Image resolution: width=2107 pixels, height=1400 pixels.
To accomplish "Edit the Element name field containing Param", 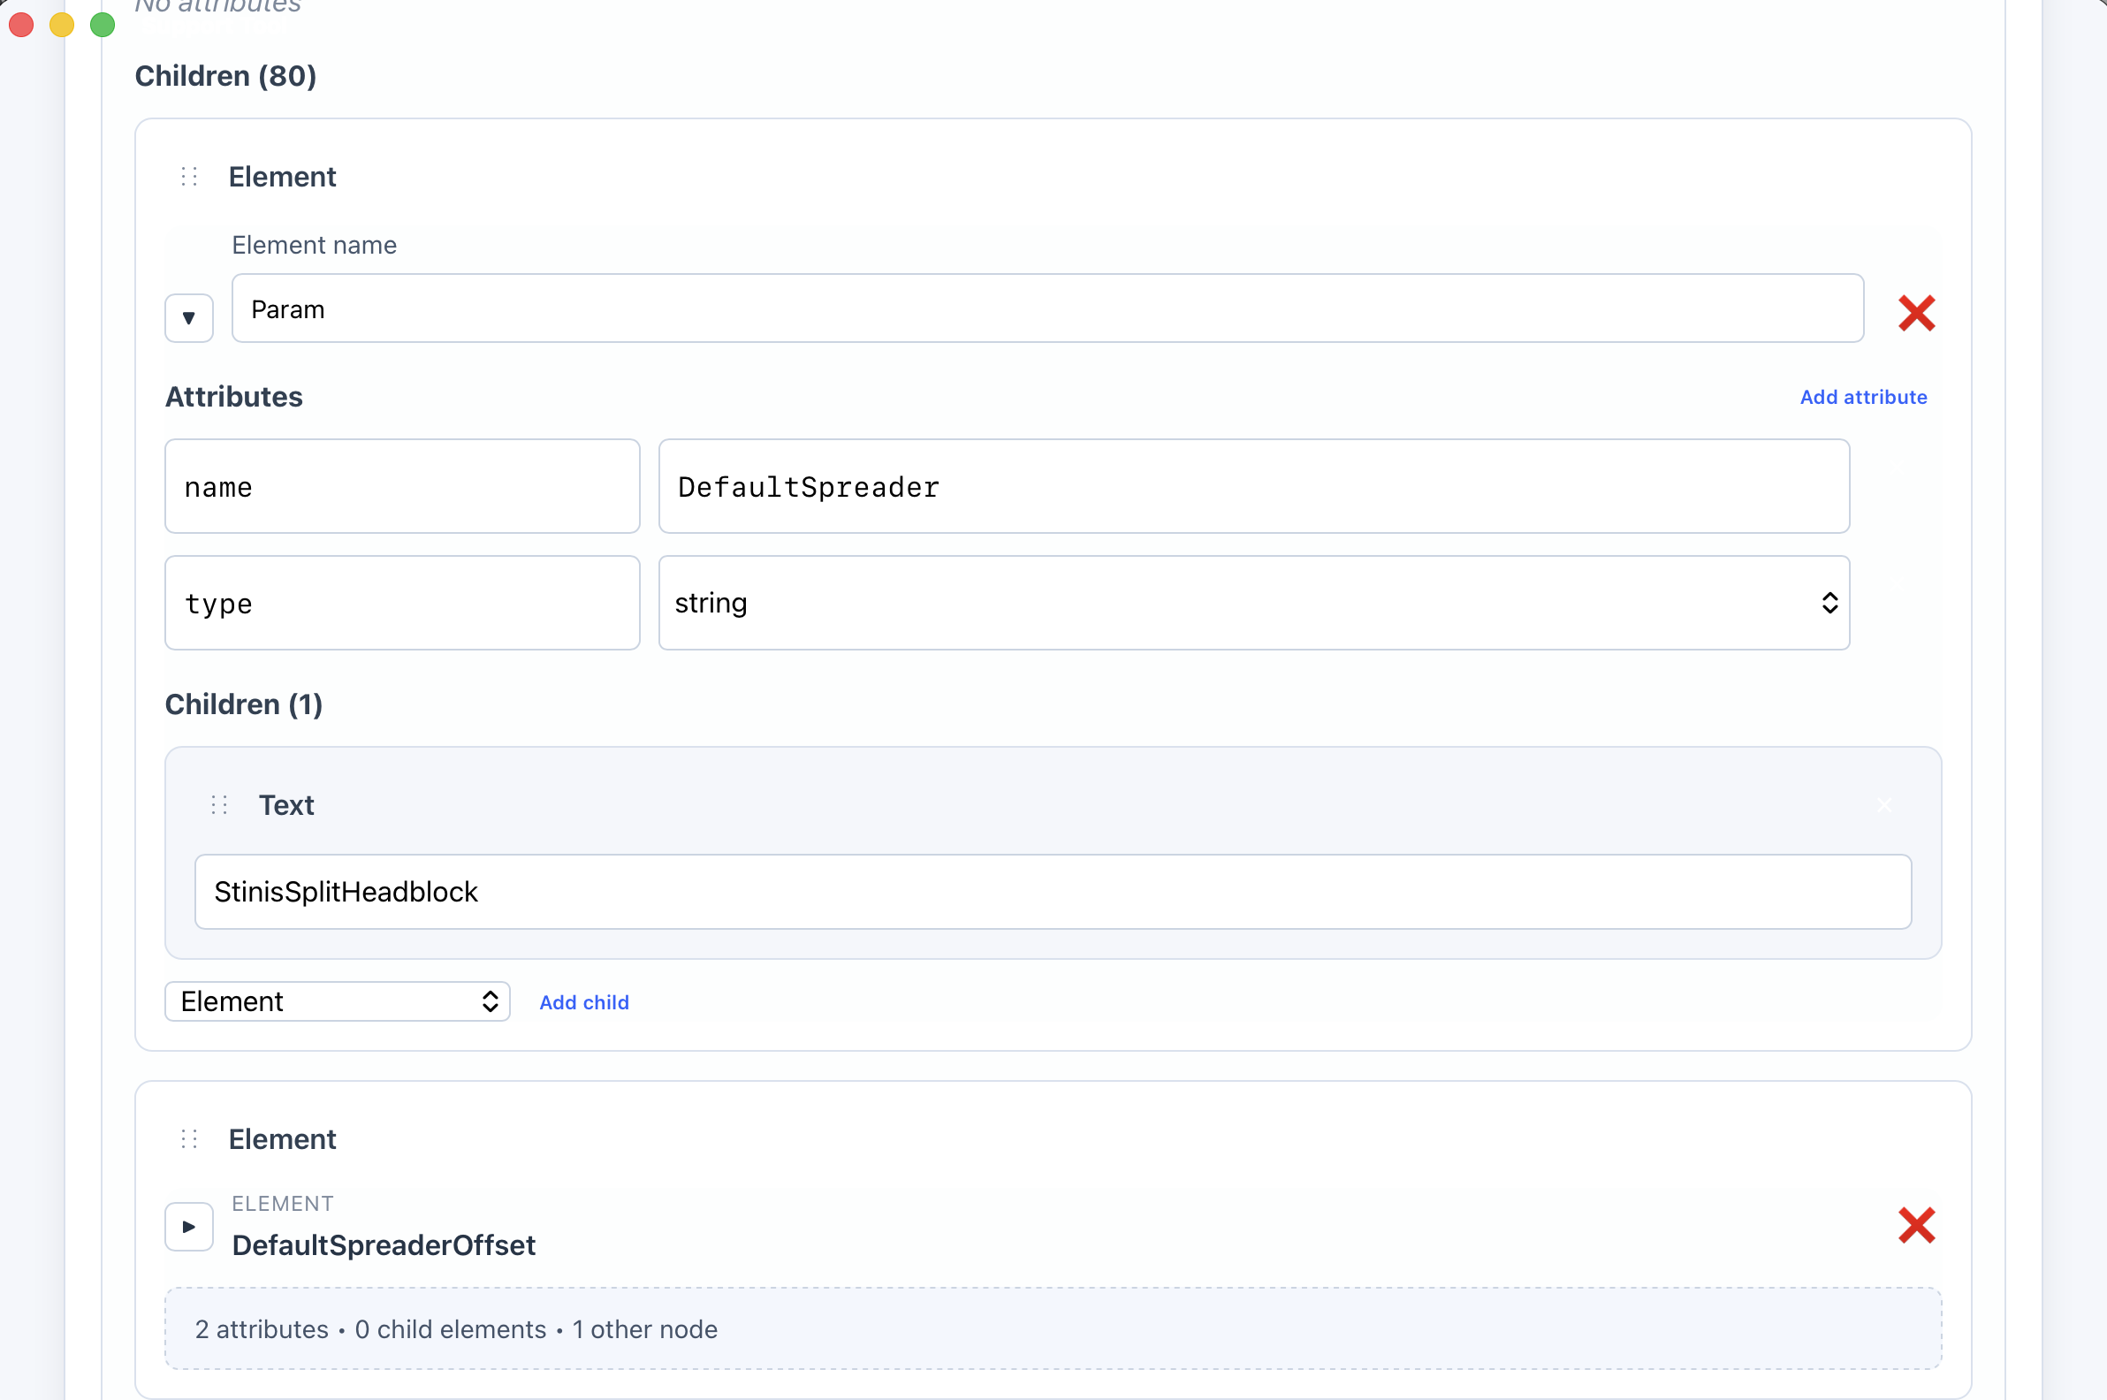I will click(1047, 309).
